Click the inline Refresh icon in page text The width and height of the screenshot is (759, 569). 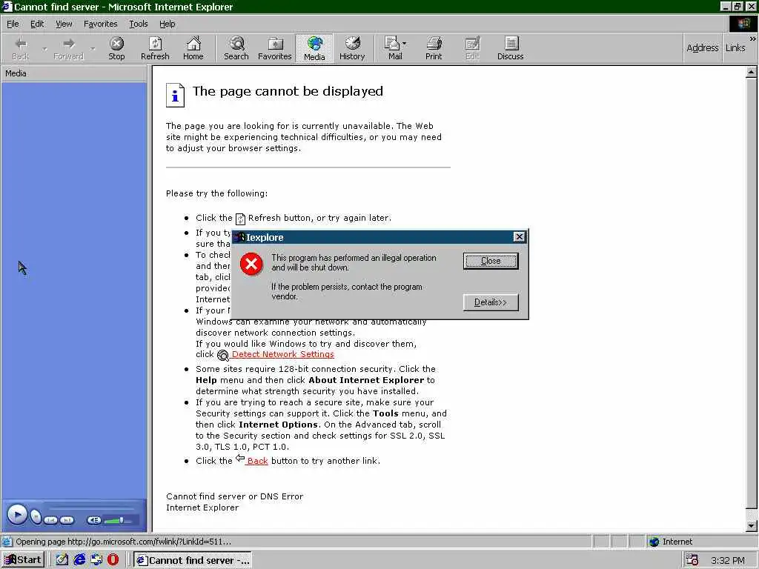click(241, 219)
